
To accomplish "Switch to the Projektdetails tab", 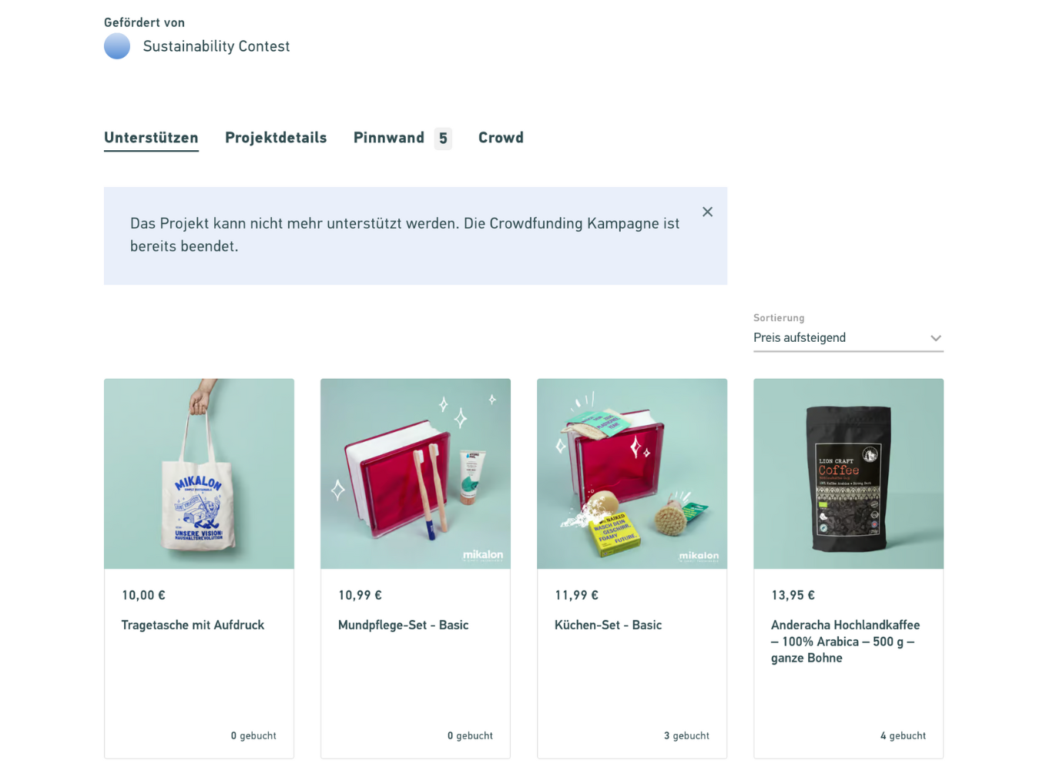I will click(276, 138).
